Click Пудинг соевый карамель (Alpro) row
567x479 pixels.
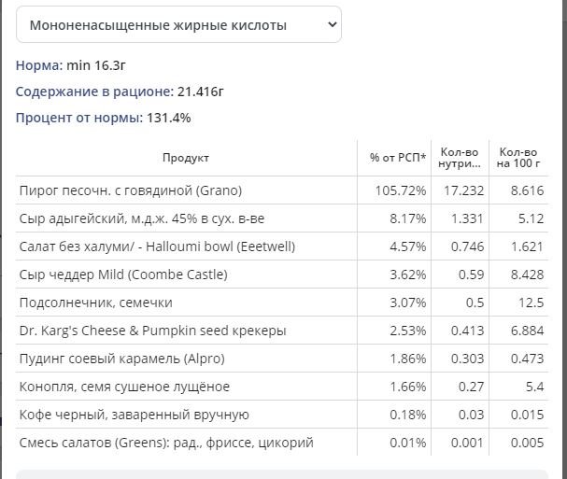282,359
